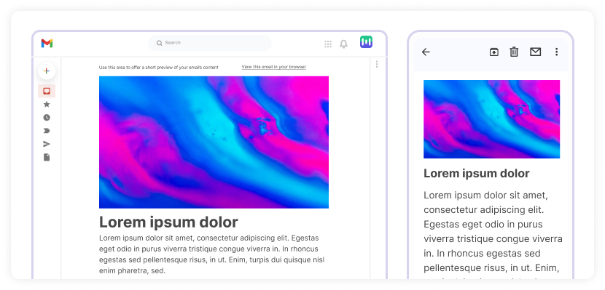Open the Sent arrow icon in sidebar
Viewport: 605px width, 290px height.
(x=47, y=144)
